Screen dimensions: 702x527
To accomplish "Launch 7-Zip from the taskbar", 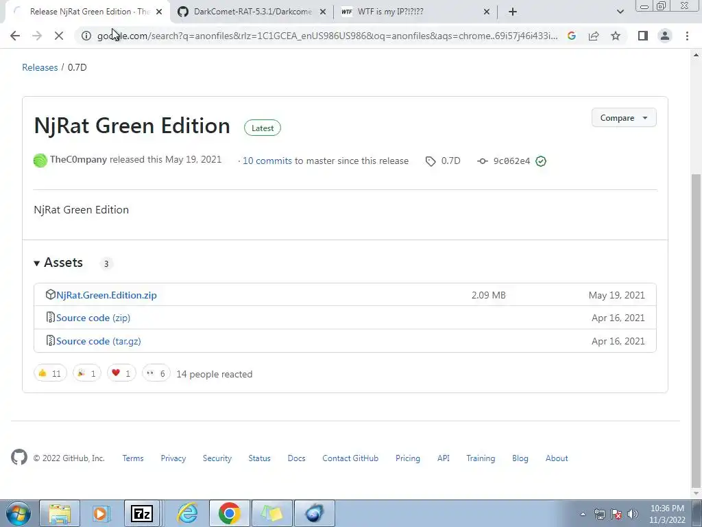I will click(x=141, y=513).
